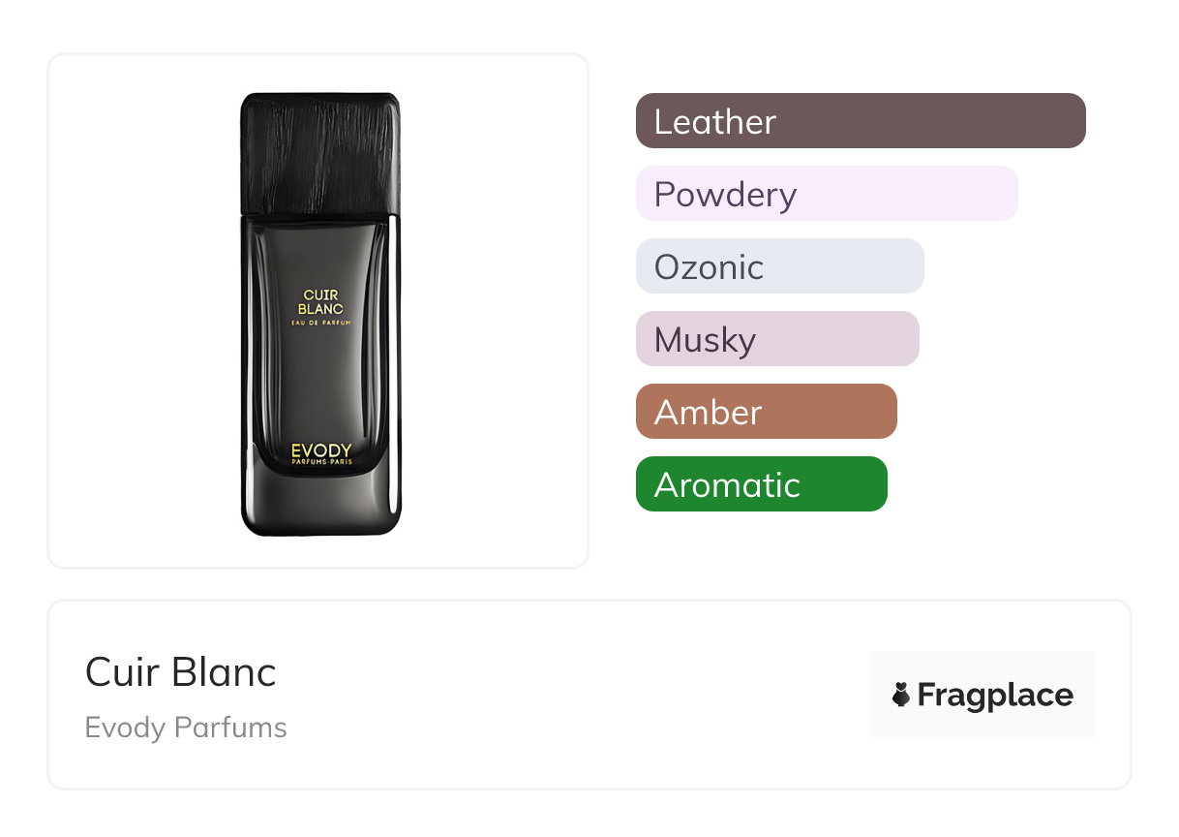The width and height of the screenshot is (1179, 837).
Task: Click the PARFUMS PARIS text on bottle
Action: coord(321,462)
